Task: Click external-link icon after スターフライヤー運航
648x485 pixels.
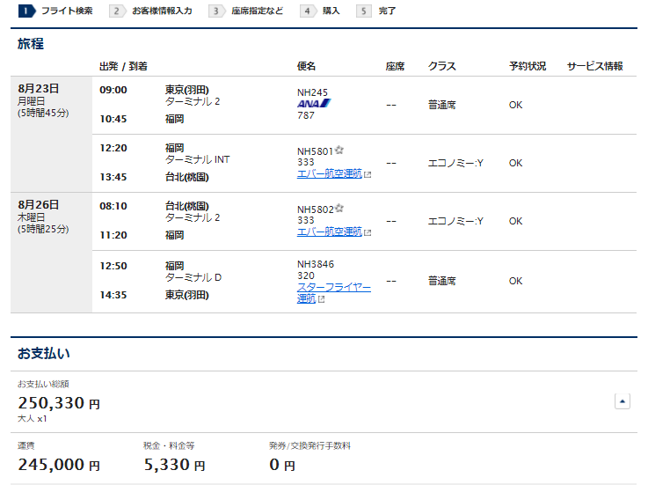Action: click(x=321, y=299)
